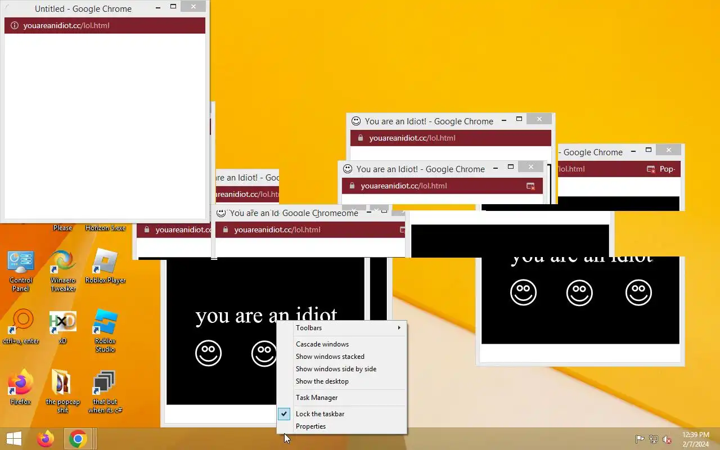720x450 pixels.
Task: Expand the Toolbars submenu
Action: tap(342, 328)
